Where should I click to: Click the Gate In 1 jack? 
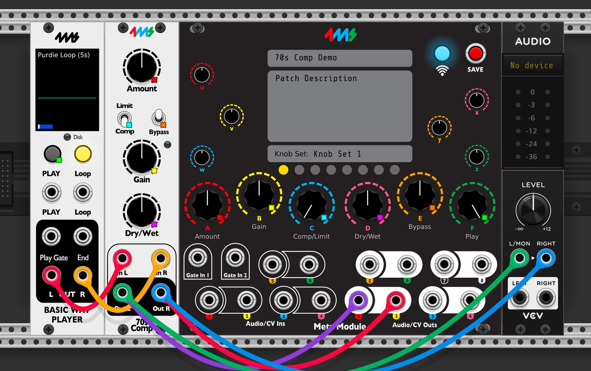point(198,258)
